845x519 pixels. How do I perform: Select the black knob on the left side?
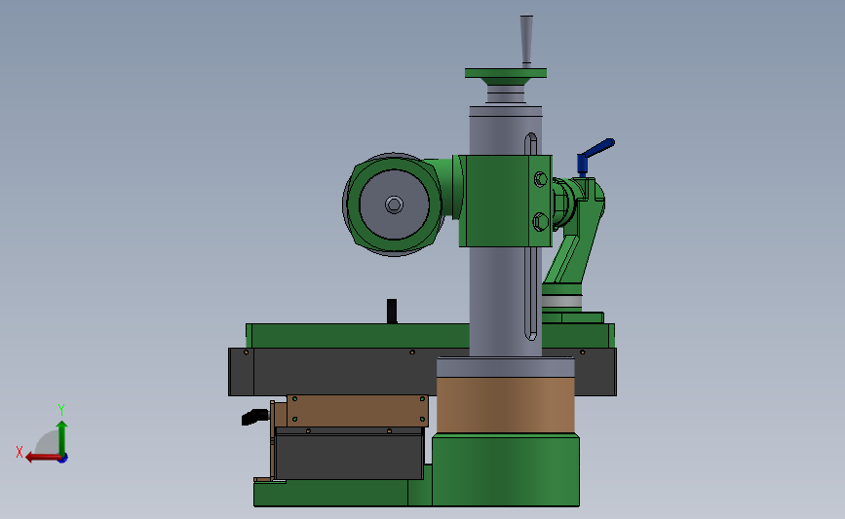pyautogui.click(x=255, y=418)
